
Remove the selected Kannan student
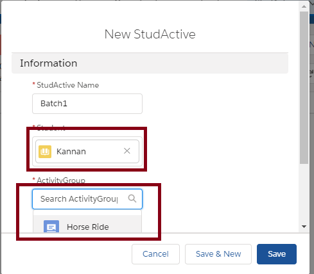[x=127, y=151]
